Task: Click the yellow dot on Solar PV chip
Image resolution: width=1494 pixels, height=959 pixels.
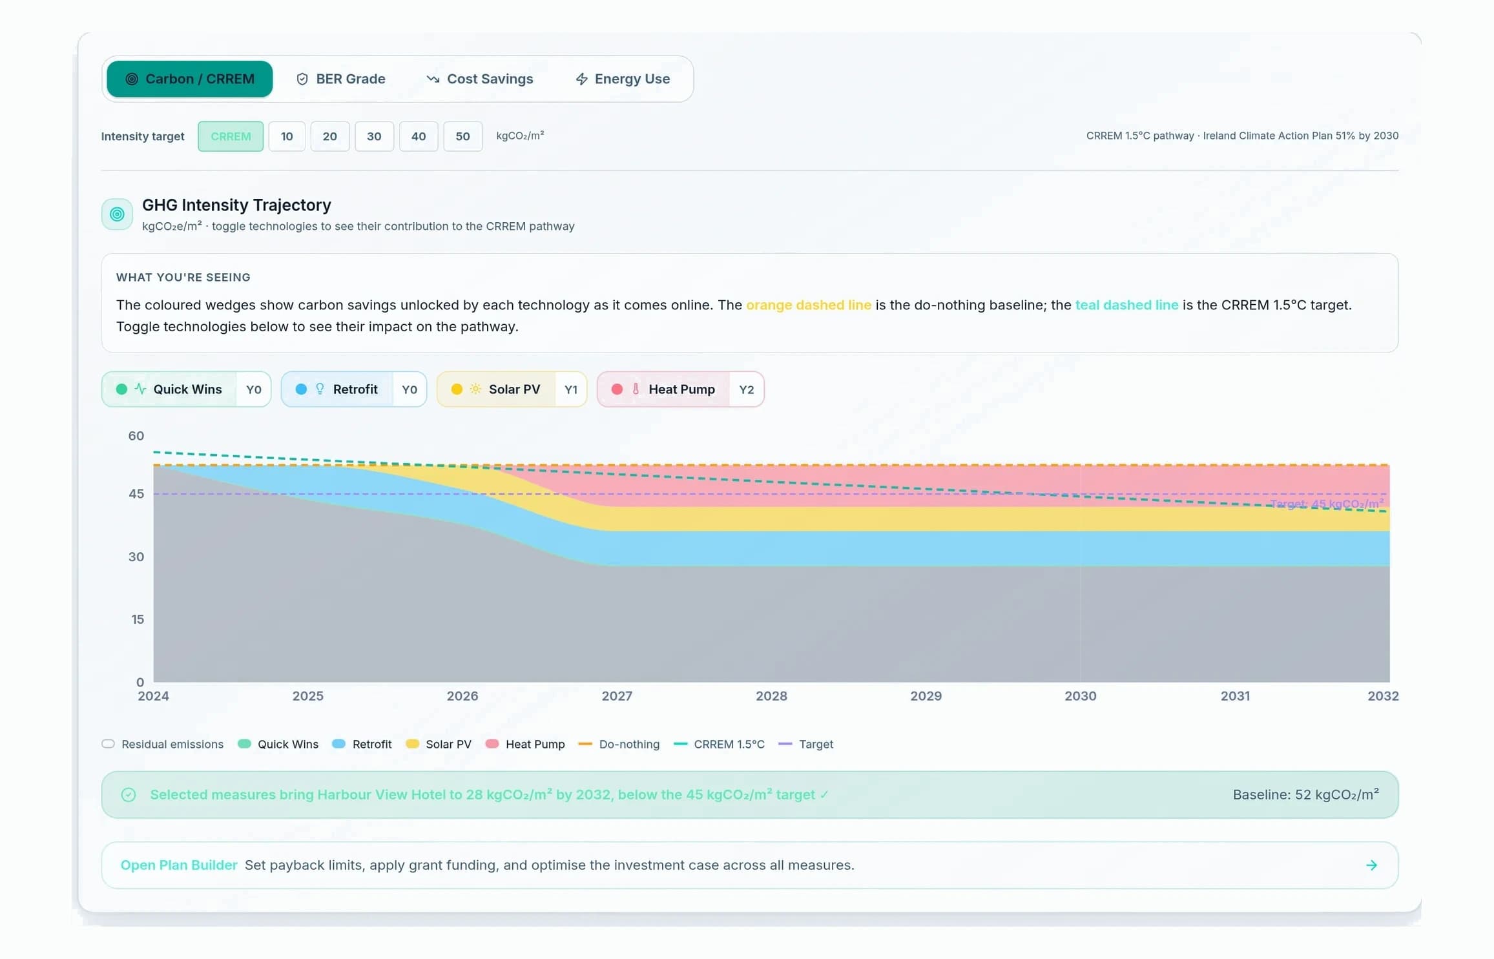Action: tap(457, 389)
